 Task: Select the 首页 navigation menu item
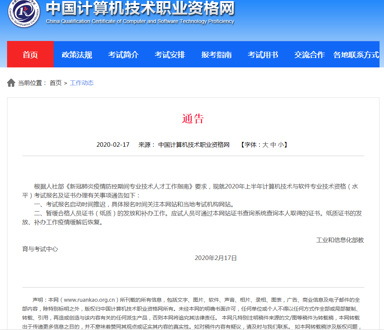click(30, 54)
